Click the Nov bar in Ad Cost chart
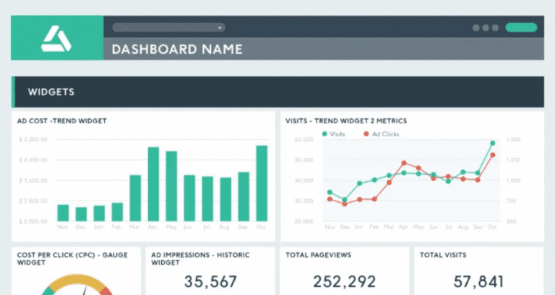The height and width of the screenshot is (295, 555). tap(63, 213)
